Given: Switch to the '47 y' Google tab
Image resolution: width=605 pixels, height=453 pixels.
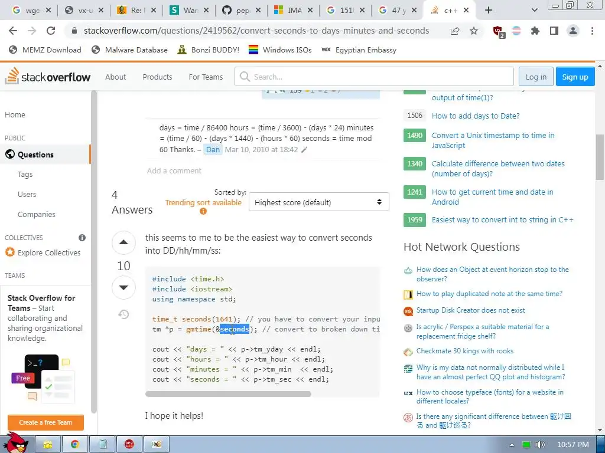Looking at the screenshot, I should [398, 11].
